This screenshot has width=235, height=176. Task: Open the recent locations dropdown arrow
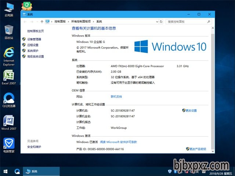click(x=37, y=22)
